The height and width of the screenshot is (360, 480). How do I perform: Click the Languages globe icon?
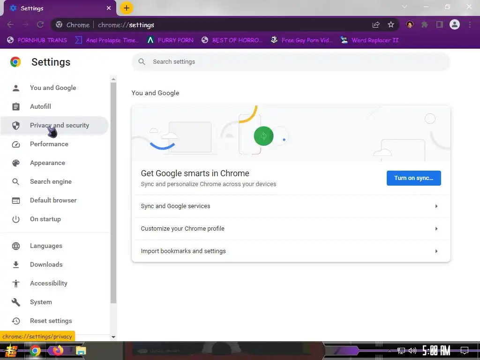click(16, 246)
